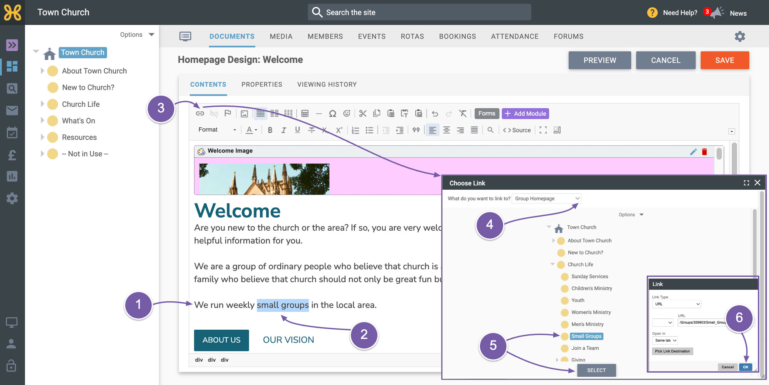Open the Link Type URL dropdown

677,304
